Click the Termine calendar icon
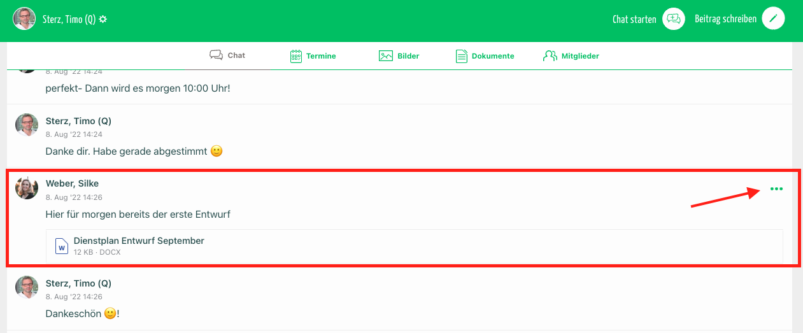803x333 pixels. [x=295, y=56]
